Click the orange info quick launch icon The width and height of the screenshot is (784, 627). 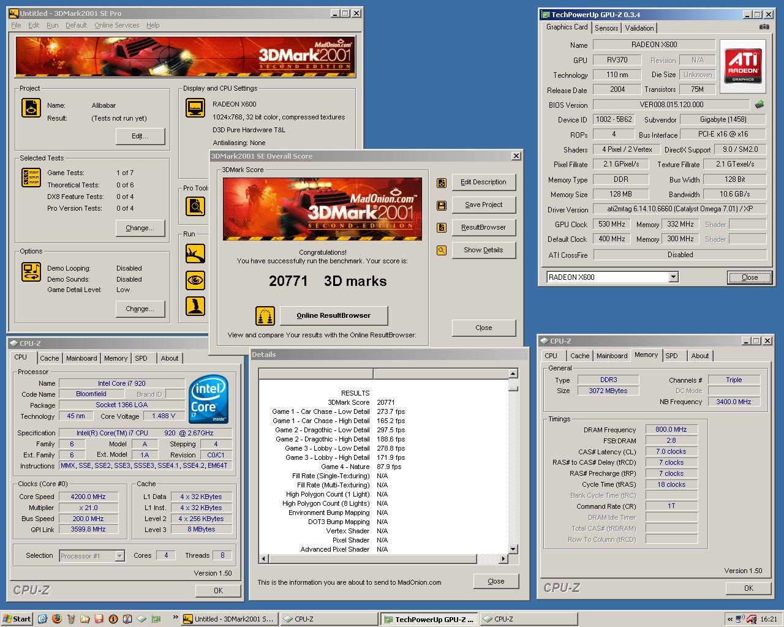click(x=113, y=619)
